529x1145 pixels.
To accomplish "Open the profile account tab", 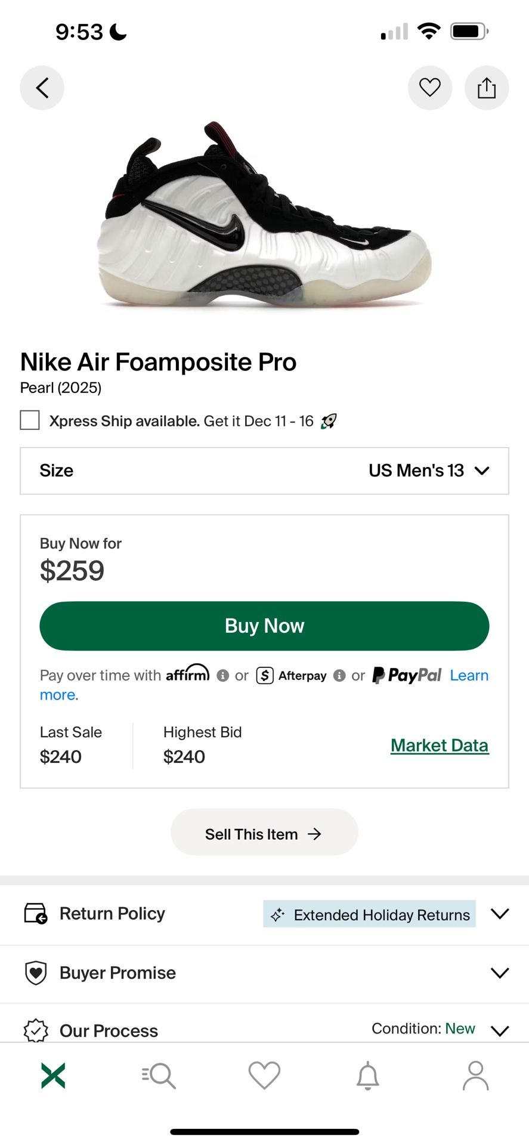I will pyautogui.click(x=475, y=1075).
